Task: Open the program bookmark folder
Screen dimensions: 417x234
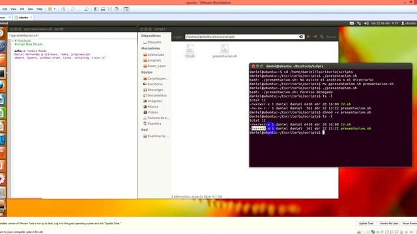Action: pyautogui.click(x=152, y=60)
